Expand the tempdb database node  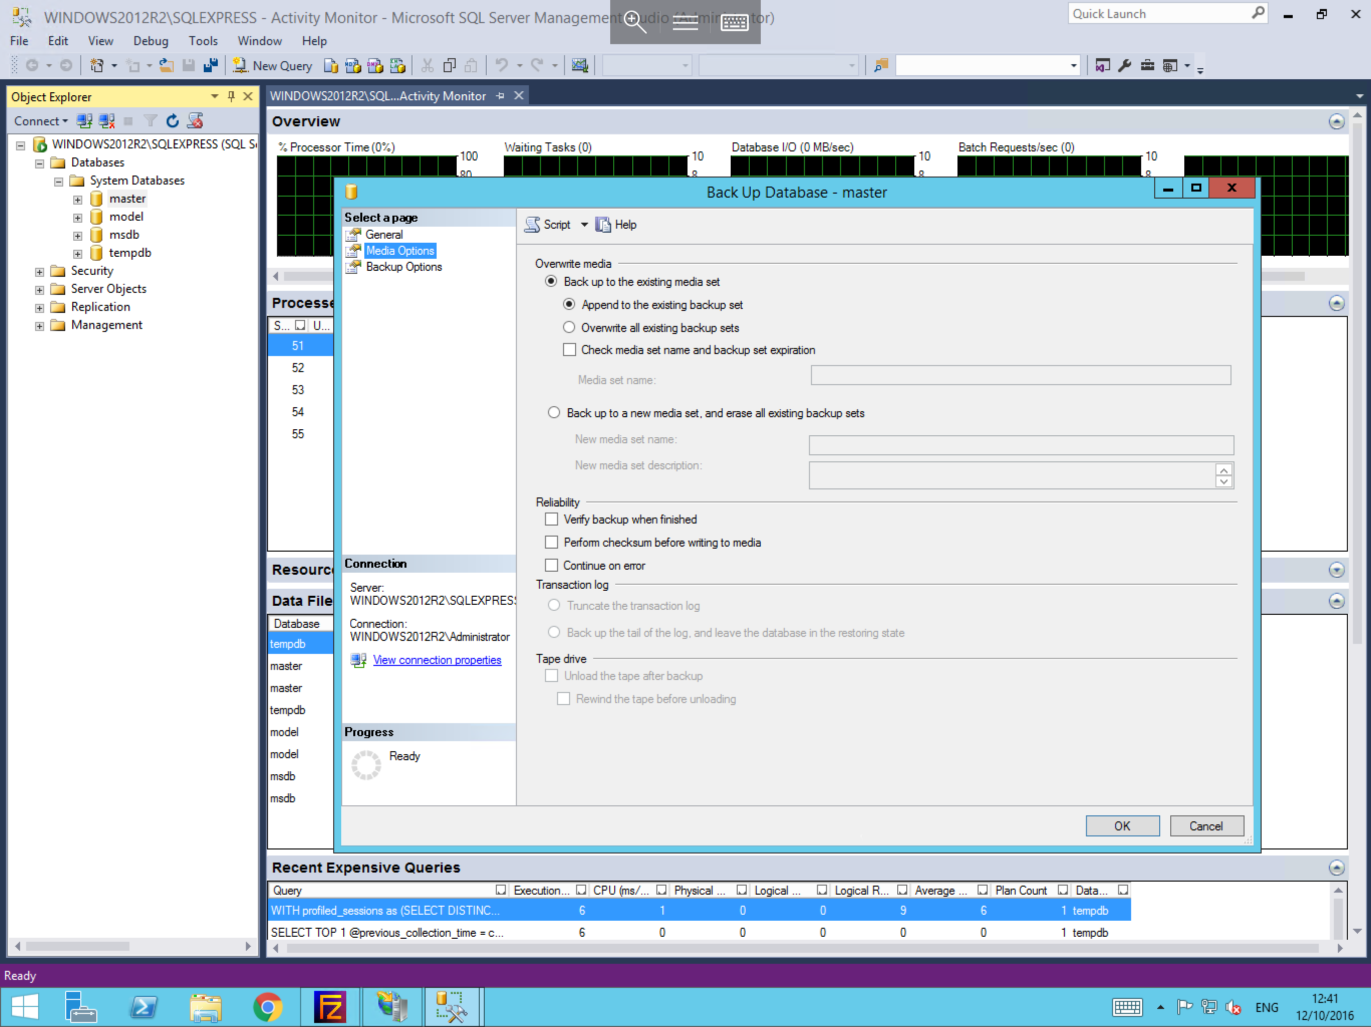coord(77,253)
